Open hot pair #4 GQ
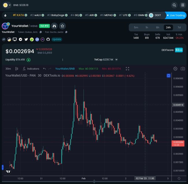Image resolution: width=188 pixels, height=184 pixels. point(76,15)
